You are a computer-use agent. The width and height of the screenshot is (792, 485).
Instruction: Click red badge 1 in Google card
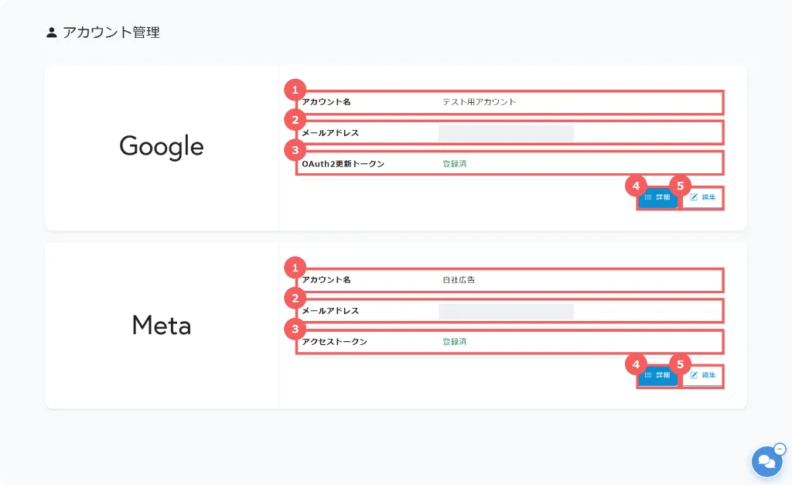click(294, 90)
